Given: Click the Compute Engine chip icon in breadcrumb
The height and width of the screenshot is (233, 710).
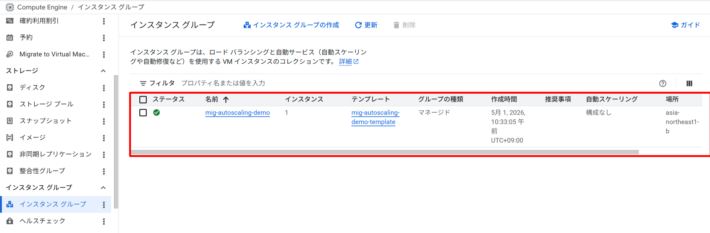Looking at the screenshot, I should [x=10, y=7].
